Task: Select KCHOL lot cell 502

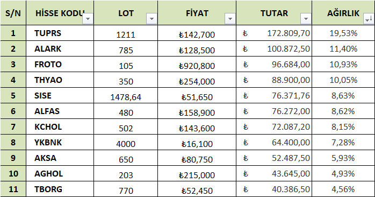Action: [126, 126]
